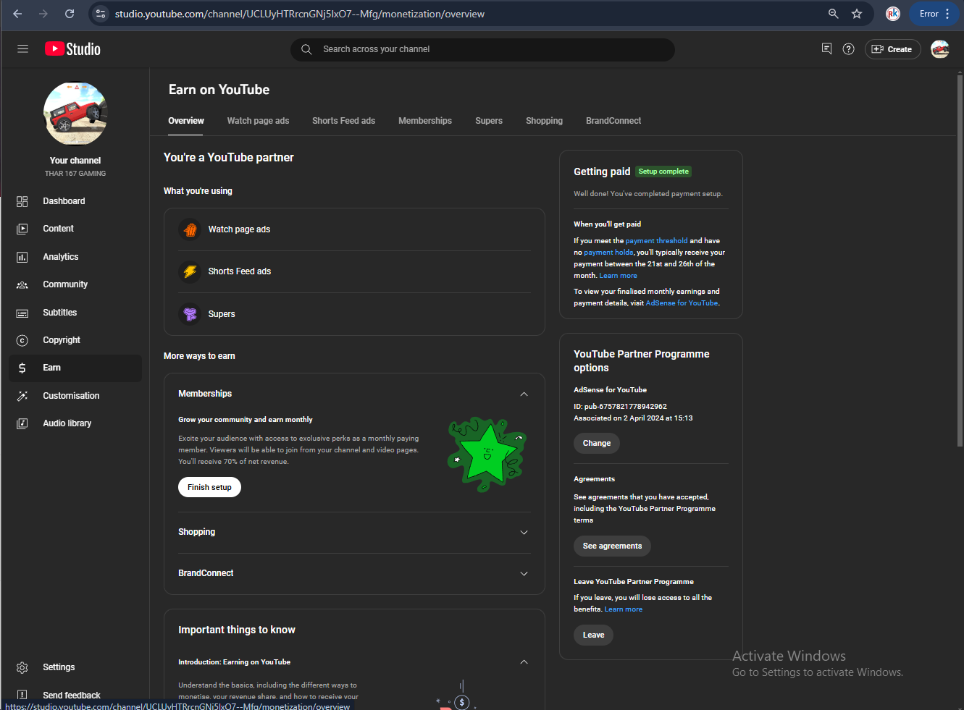The image size is (964, 710).
Task: Open the payment threshold link
Action: pyautogui.click(x=656, y=241)
